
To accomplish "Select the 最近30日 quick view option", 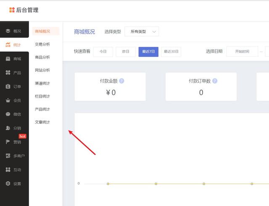I will (171, 51).
